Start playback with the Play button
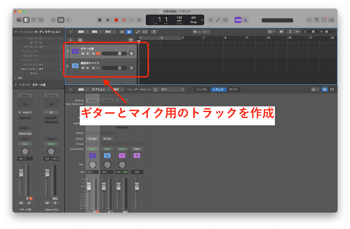 pos(108,20)
